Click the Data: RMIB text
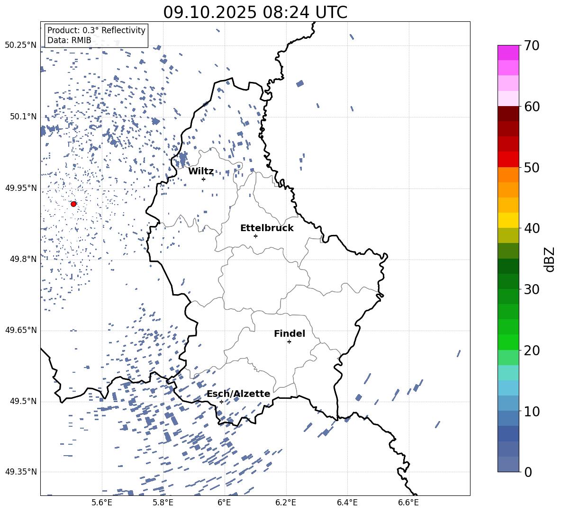This screenshot has height=512, width=561. tap(69, 40)
